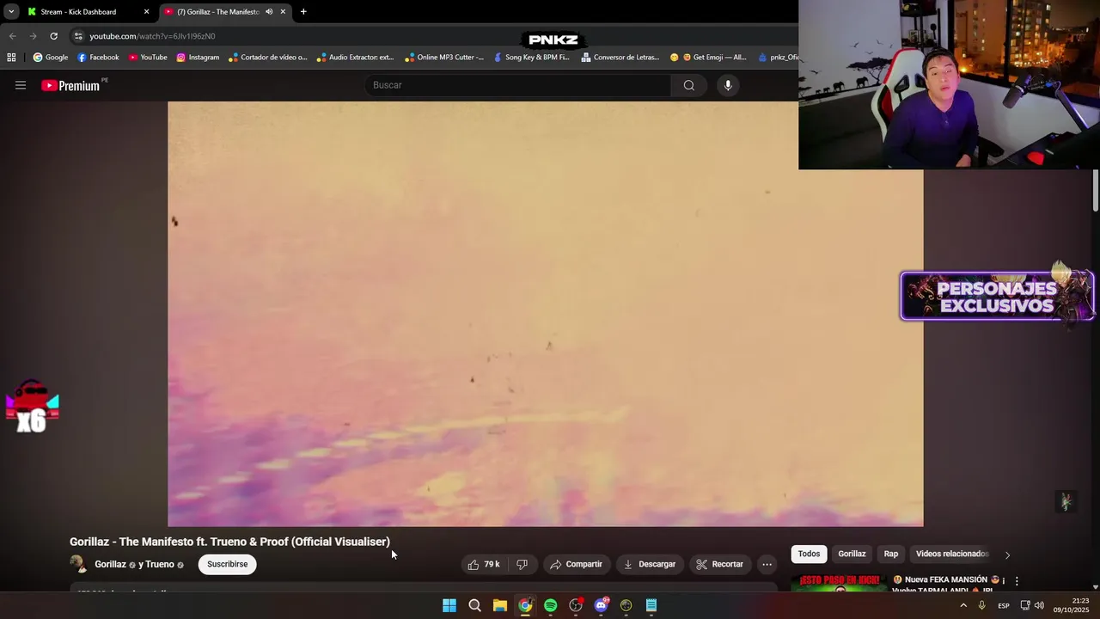Open the Nueva FEKA MANSIÓN video thumbnail
The image size is (1100, 619).
pos(839,583)
